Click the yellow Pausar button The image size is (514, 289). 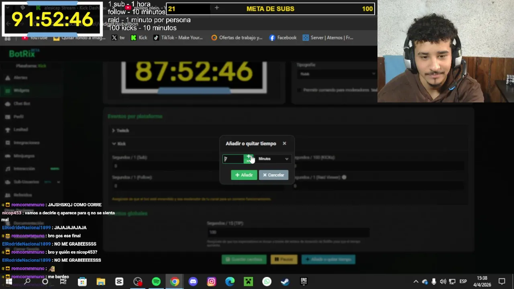[x=284, y=259]
